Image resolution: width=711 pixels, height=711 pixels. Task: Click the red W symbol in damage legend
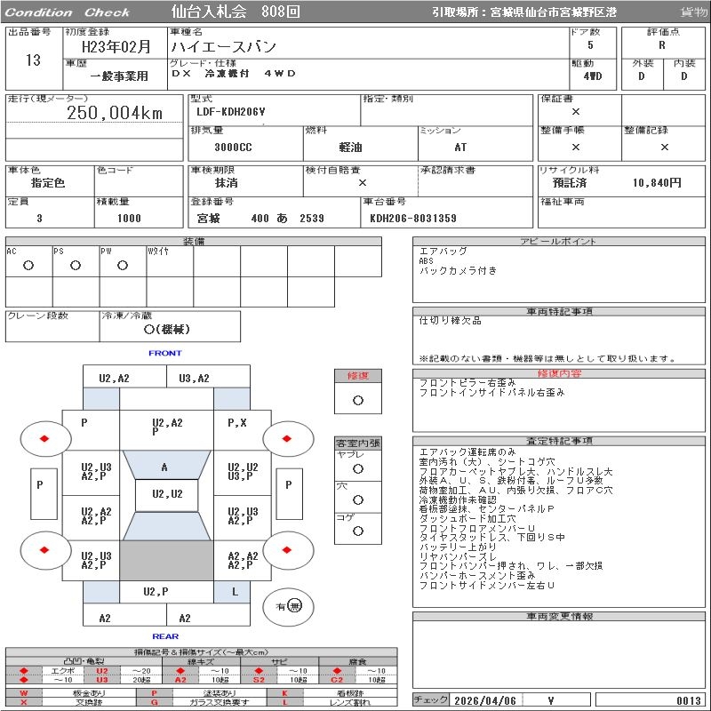pyautogui.click(x=24, y=692)
